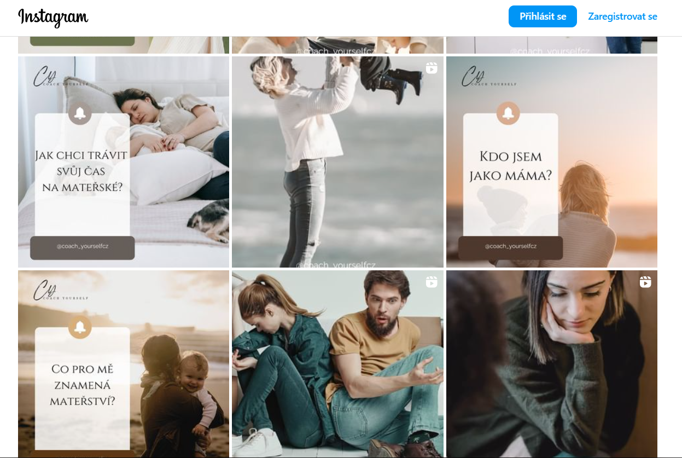Open the 'Jak chci trávit svůj čas na mateřské?' post
The image size is (682, 458).
[x=81, y=171]
